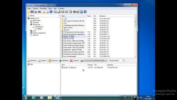Sort upper file list by Тип column
Viewport: 177px width, 100px height.
(95, 16)
